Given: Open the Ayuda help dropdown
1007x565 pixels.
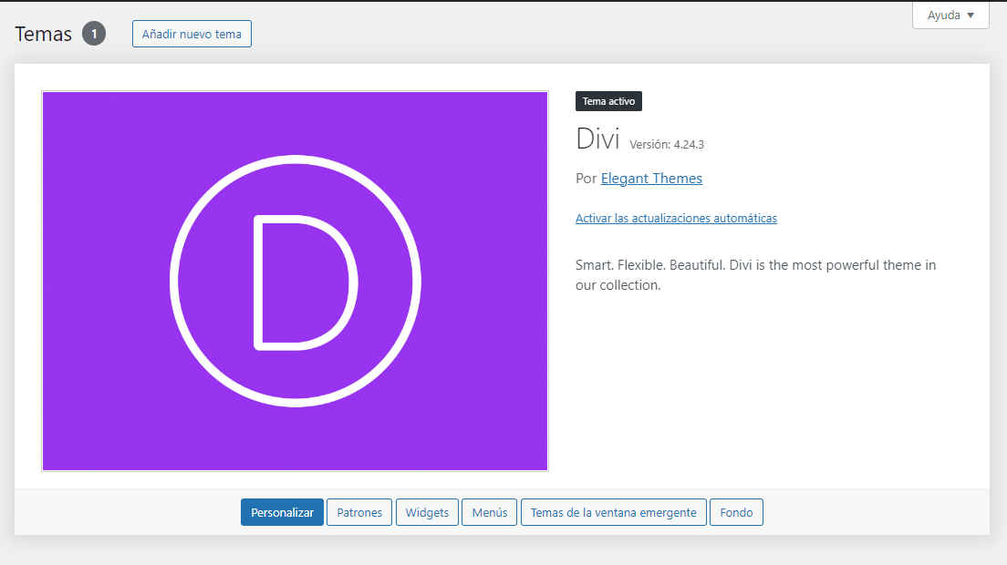Looking at the screenshot, I should click(950, 15).
